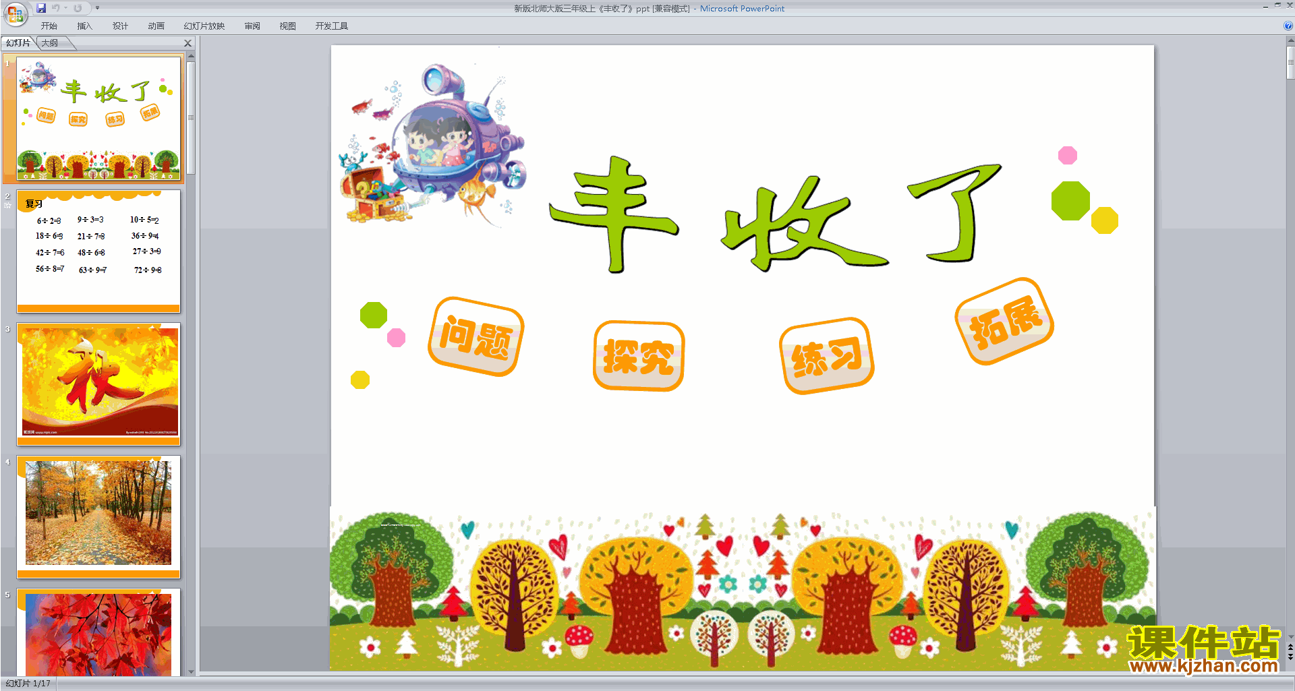Select slide 5 red maple leaves thumbnail
This screenshot has width=1295, height=691.
(x=98, y=632)
